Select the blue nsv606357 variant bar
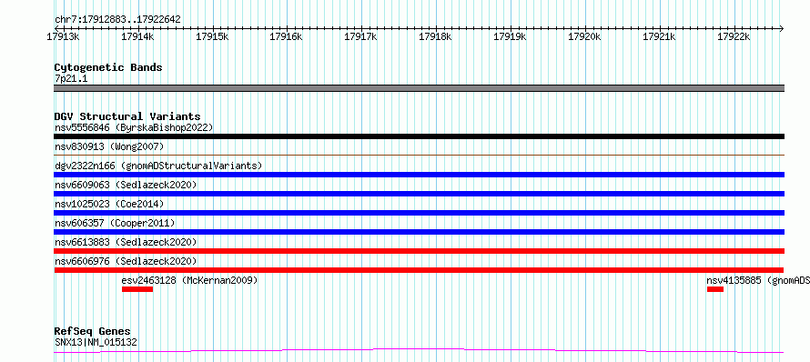 pos(419,232)
